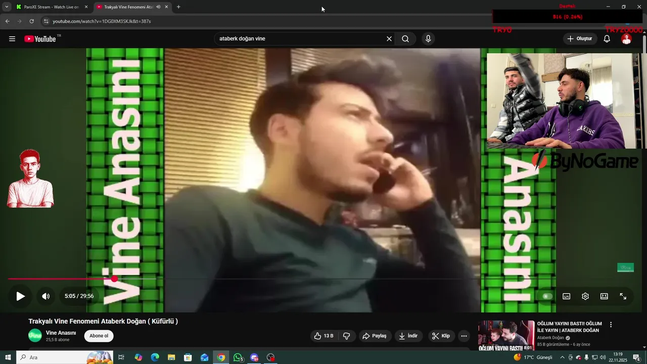Image resolution: width=647 pixels, height=364 pixels.
Task: Open the YouTube hamburger guide menu
Action: [12, 39]
